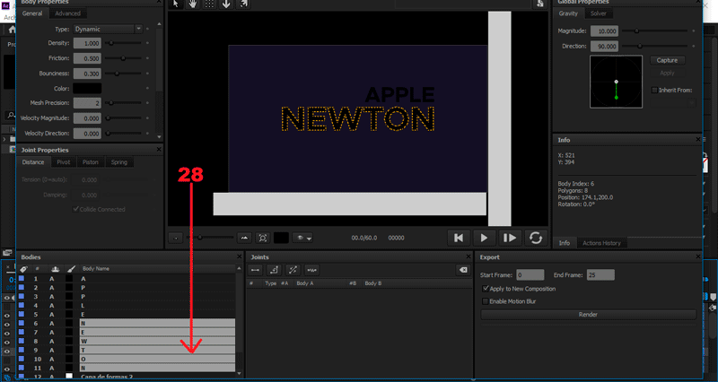
Task: Step forward one frame
Action: coord(510,238)
